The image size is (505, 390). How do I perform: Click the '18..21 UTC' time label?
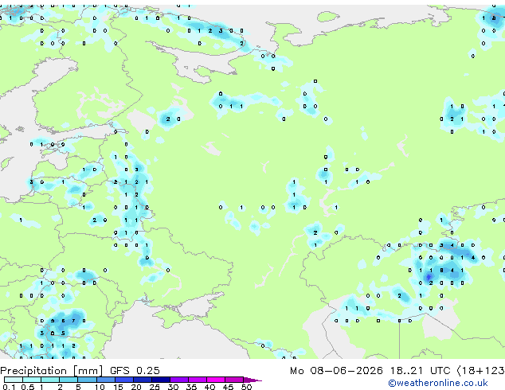click(x=421, y=371)
